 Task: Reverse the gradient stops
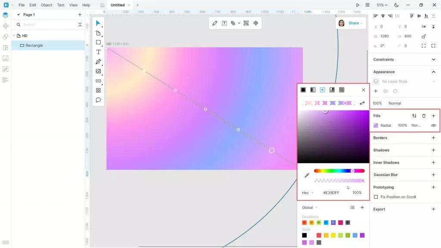pyautogui.click(x=362, y=103)
